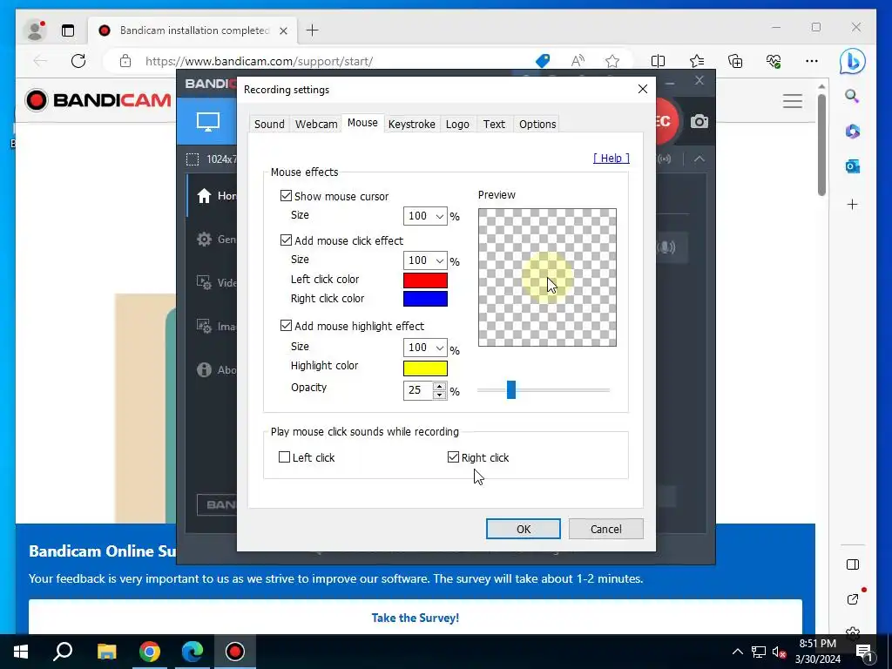The width and height of the screenshot is (892, 669).
Task: Open a new browser tab
Action: click(313, 30)
